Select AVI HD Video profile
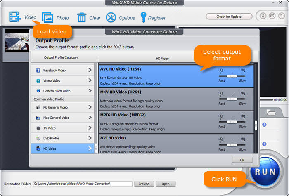Screen dimensions: 289x196 coord(176,144)
